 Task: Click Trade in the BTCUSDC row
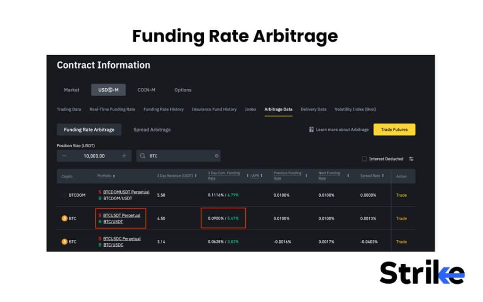(402, 241)
